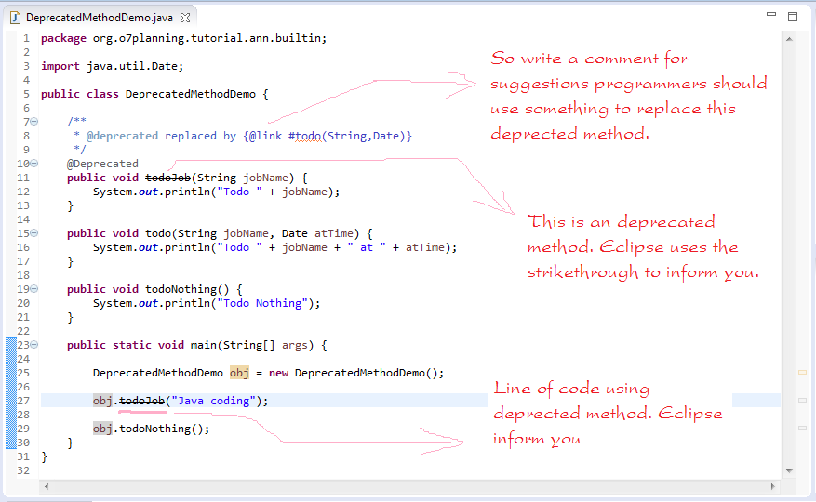816x502 pixels.
Task: Click the class name DeprecatedMethodDemo on line 5
Action: tap(191, 94)
